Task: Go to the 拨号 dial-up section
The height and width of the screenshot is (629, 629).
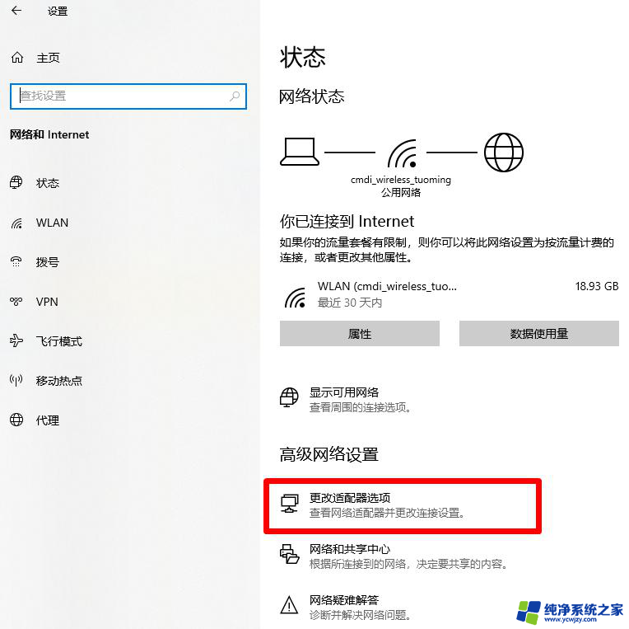Action: tap(48, 262)
